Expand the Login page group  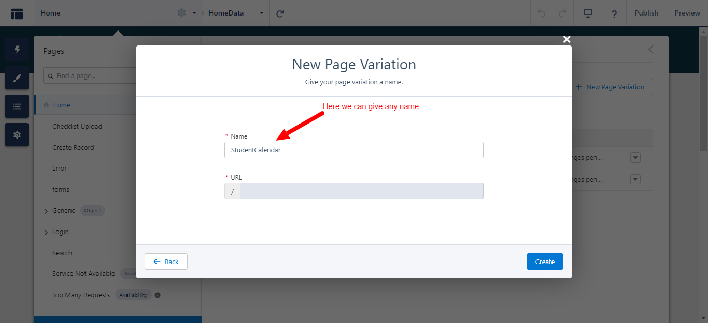coord(46,233)
